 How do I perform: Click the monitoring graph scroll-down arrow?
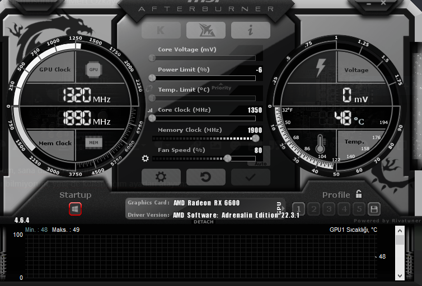point(400,276)
